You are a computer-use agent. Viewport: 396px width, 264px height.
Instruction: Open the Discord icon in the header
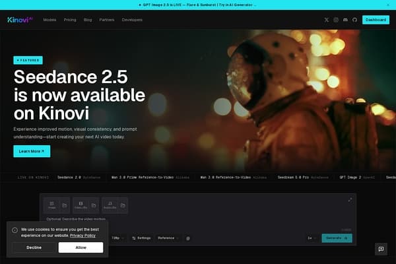pos(345,20)
